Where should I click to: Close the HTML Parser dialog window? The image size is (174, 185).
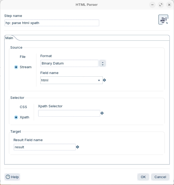coord(169,5)
